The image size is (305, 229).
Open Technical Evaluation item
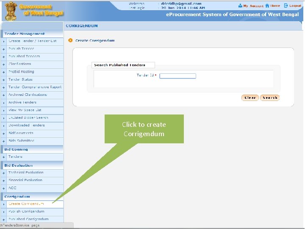pos(26,172)
